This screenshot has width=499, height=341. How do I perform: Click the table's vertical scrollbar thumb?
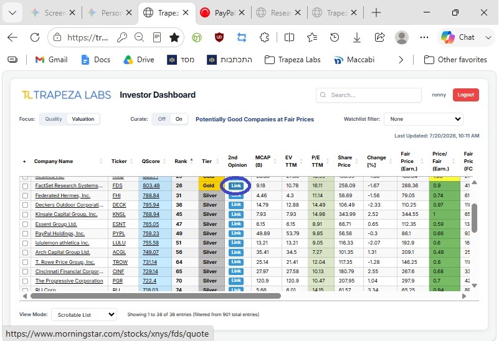(474, 218)
